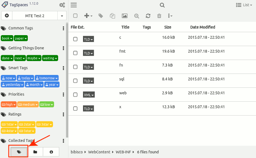Image resolution: width=256 pixels, height=158 pixels.
Task: Open the more options vertical dots menu in toolbar
Action: [x=170, y=16]
